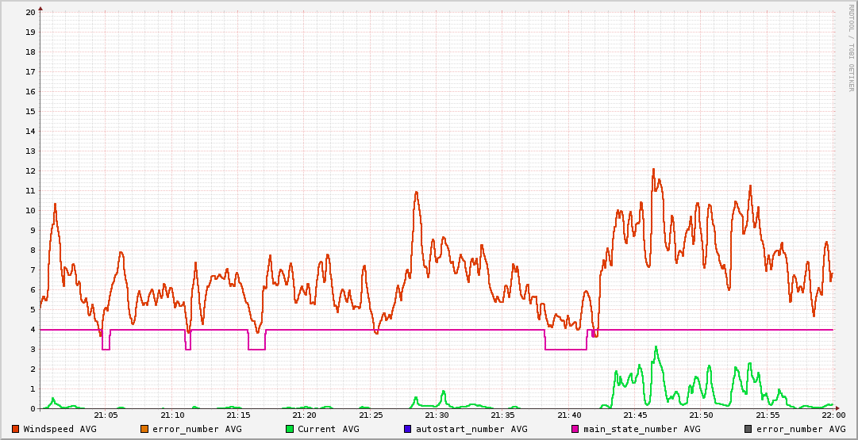Click the magenta main_state_number legend swatch
Viewport: 858px width, 440px height.
point(575,429)
